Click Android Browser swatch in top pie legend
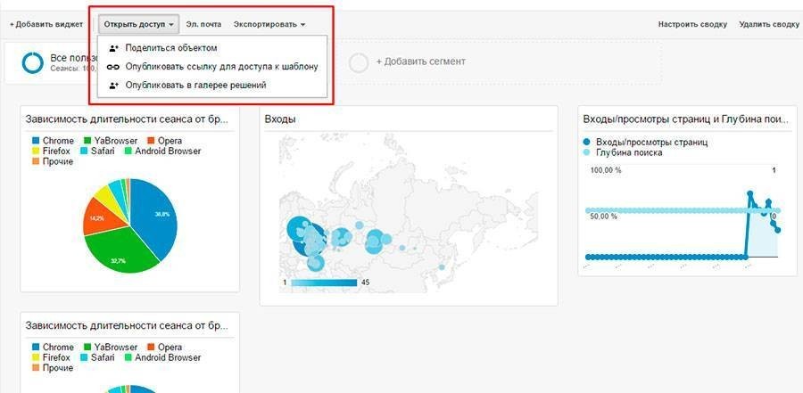 128,151
